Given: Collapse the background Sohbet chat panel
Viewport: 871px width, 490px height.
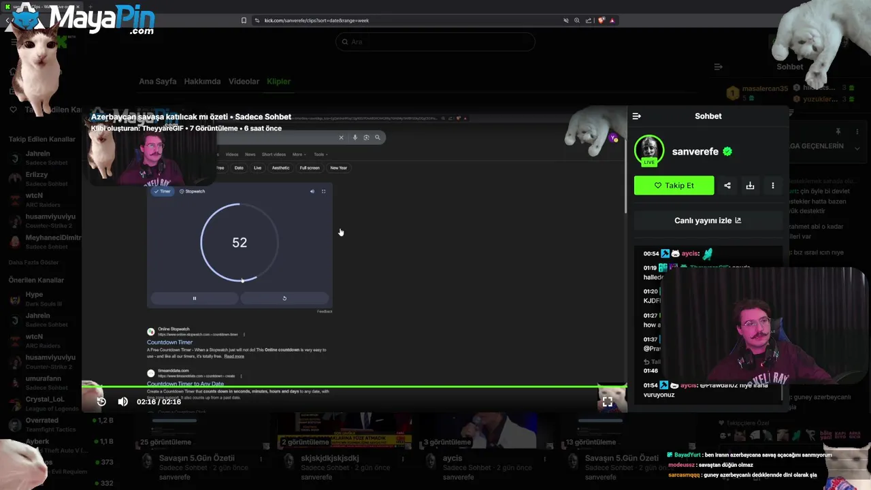Looking at the screenshot, I should point(718,67).
